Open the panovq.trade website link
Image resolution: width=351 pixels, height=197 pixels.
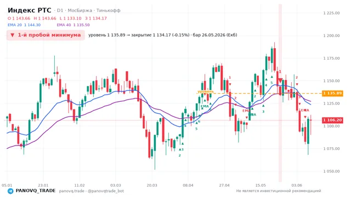pyautogui.click(x=72, y=191)
